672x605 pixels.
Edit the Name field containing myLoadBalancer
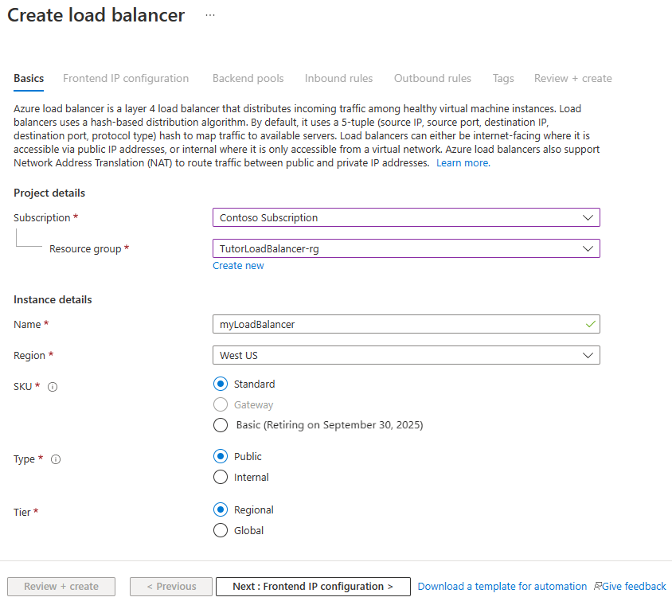(406, 324)
